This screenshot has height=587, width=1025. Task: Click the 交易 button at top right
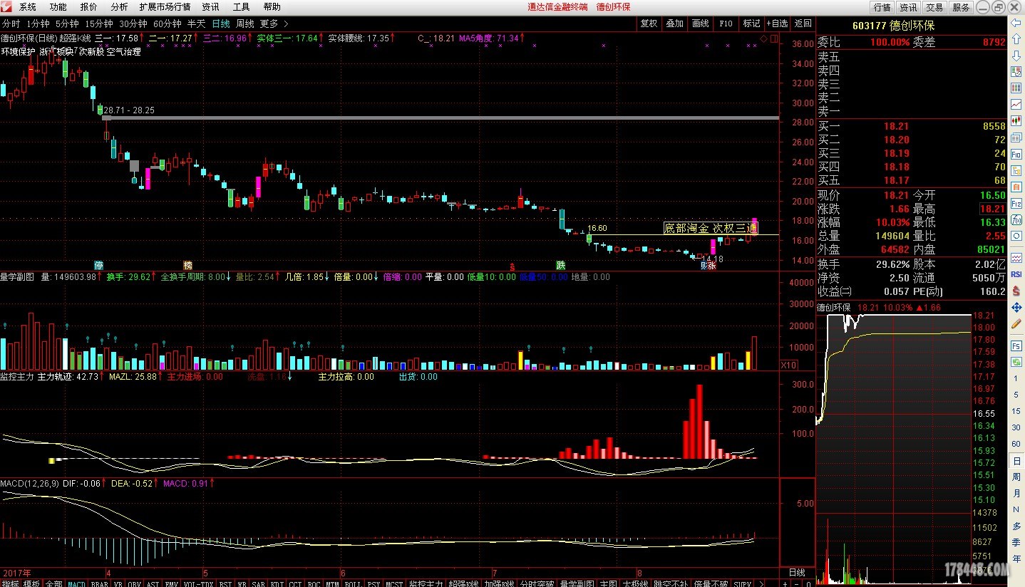(934, 7)
